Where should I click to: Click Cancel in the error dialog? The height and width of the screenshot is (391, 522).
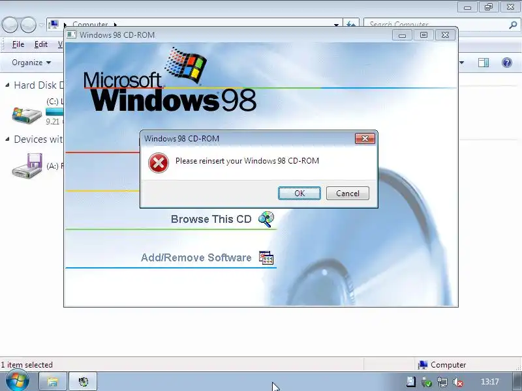(348, 193)
